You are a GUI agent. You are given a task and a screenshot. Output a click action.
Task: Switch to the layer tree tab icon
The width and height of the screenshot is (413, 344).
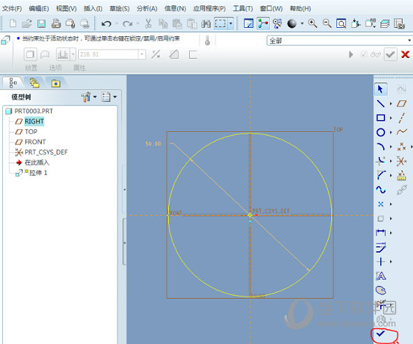point(34,83)
